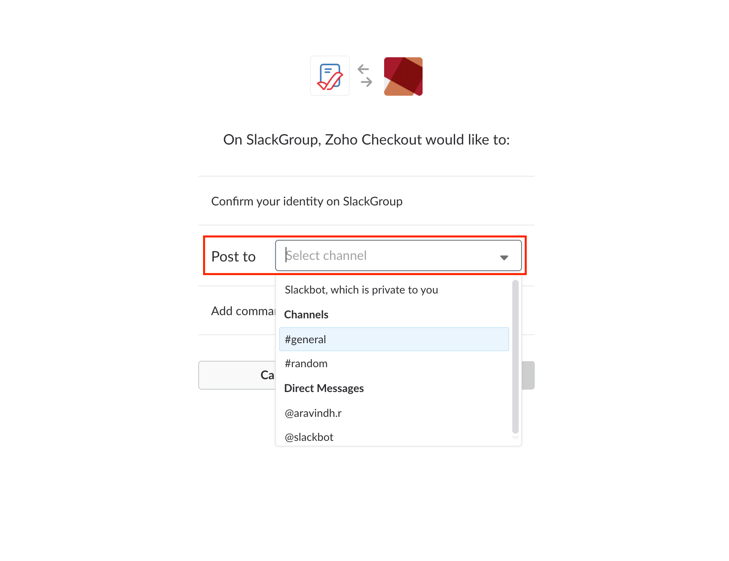The image size is (729, 561).
Task: Click the SlackGroup workspace logo
Action: (x=403, y=76)
